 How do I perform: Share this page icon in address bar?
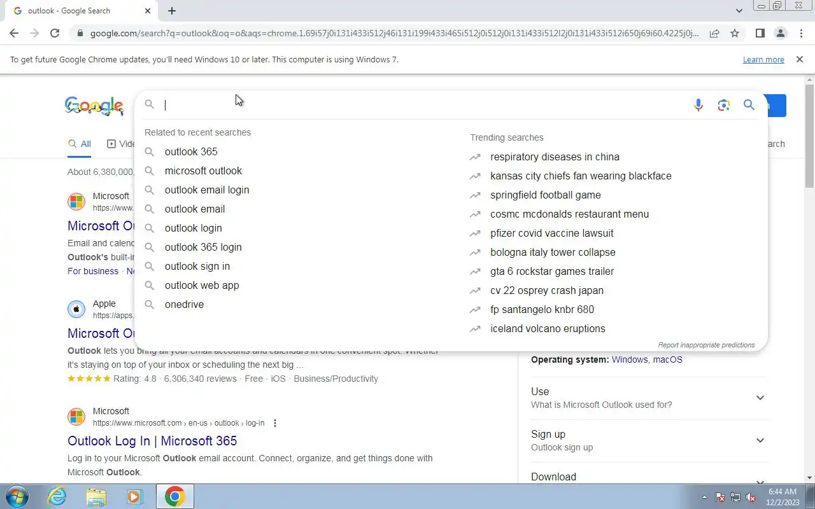[714, 33]
